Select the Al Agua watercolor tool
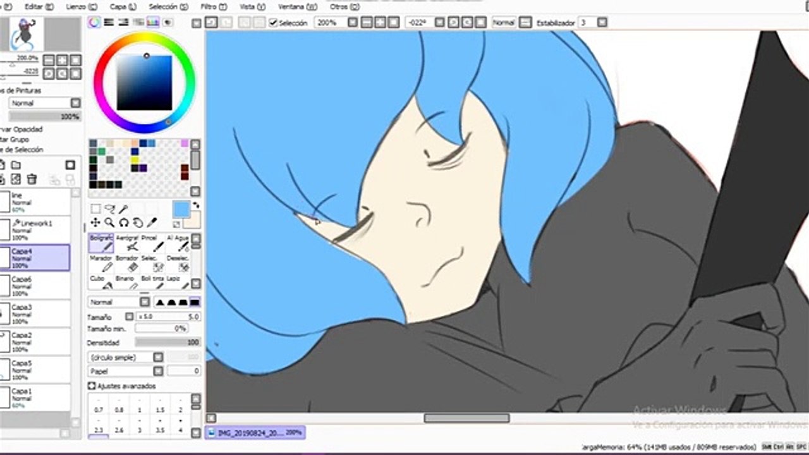Viewport: 809px width, 455px height. [x=178, y=243]
